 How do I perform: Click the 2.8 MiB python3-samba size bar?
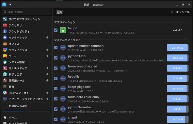(178, 109)
